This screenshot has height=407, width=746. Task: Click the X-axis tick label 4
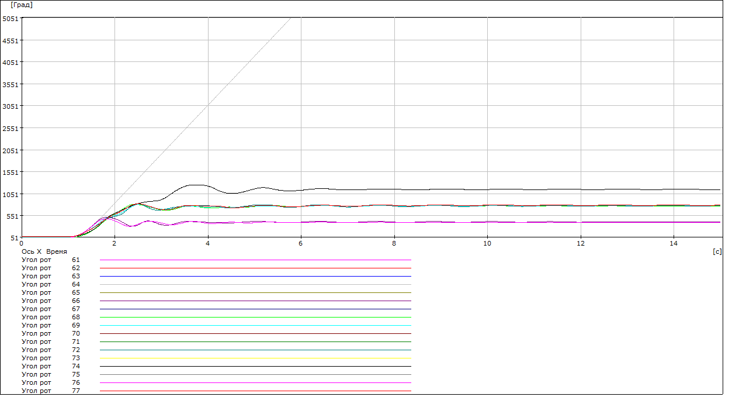tap(208, 243)
